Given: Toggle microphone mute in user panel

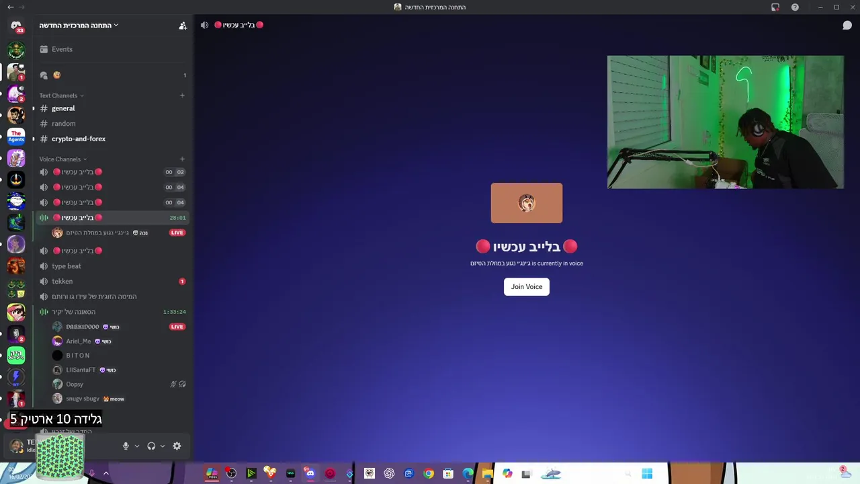Looking at the screenshot, I should click(x=126, y=446).
